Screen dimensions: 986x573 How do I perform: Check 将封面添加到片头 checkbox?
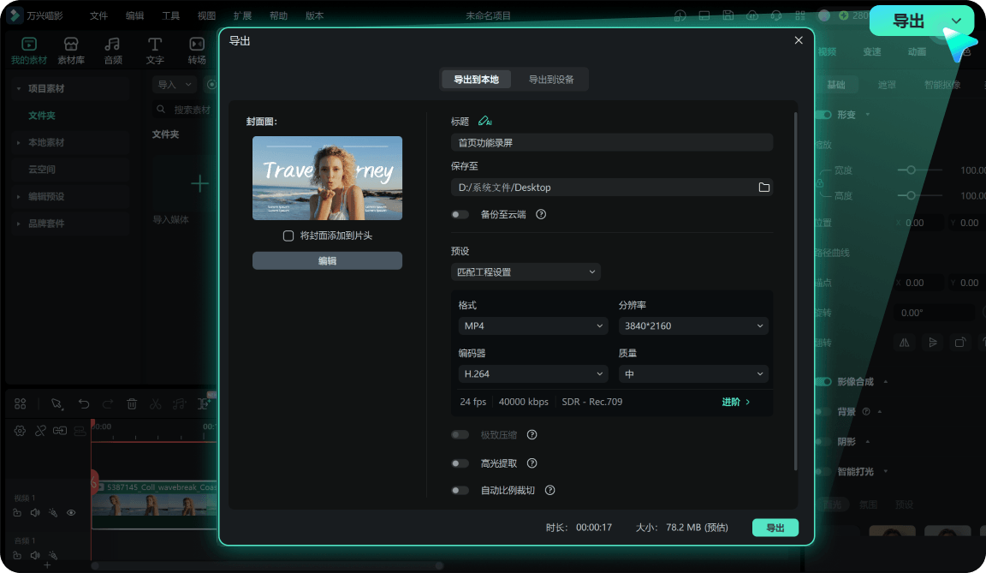(288, 236)
